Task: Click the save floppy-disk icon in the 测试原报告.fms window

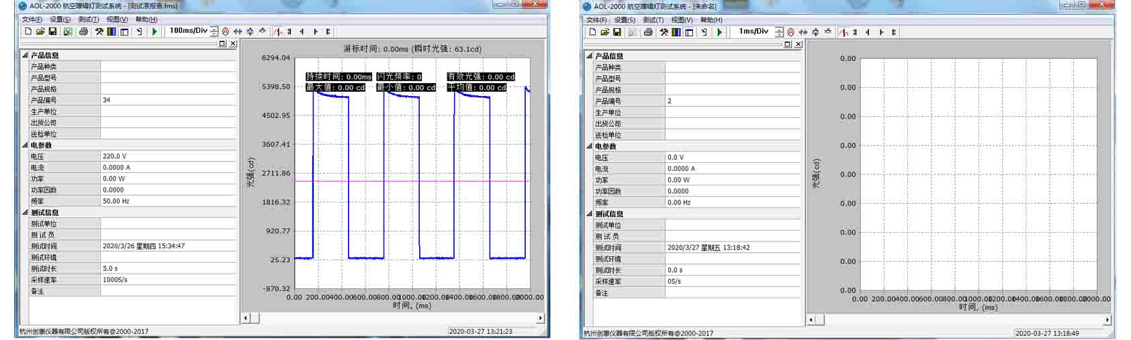Action: (x=52, y=32)
